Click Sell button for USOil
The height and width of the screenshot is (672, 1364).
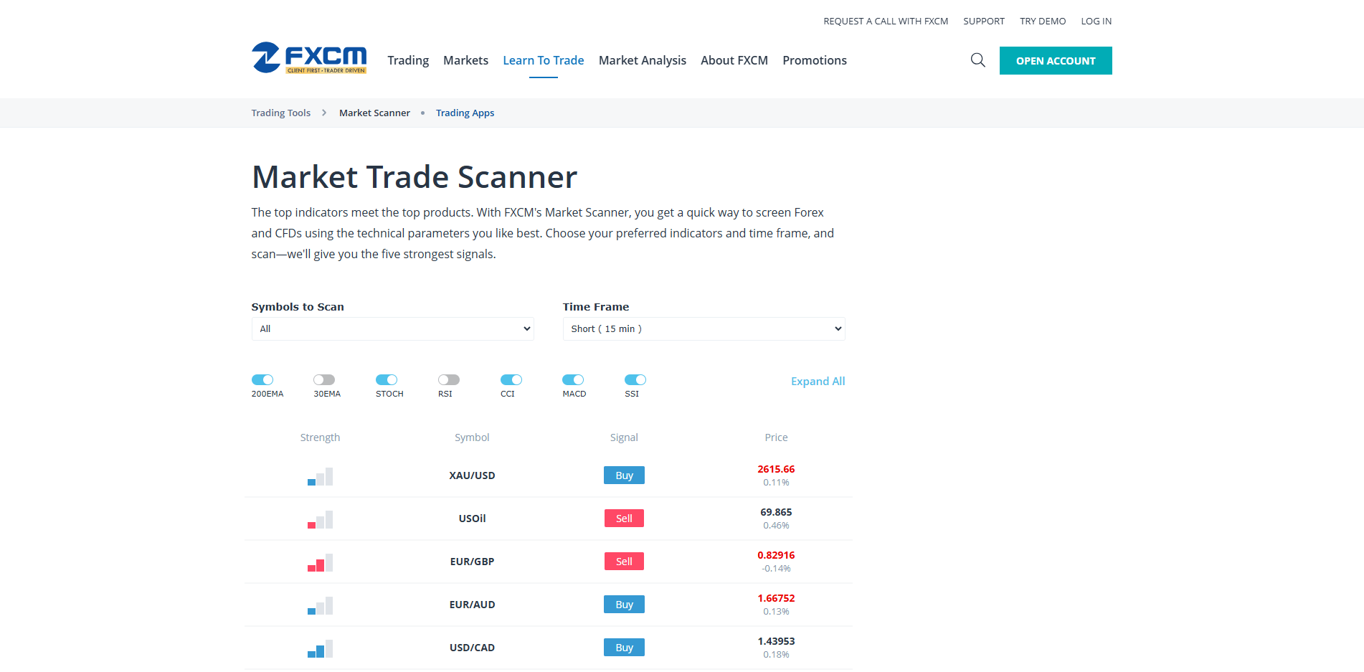[x=624, y=519]
